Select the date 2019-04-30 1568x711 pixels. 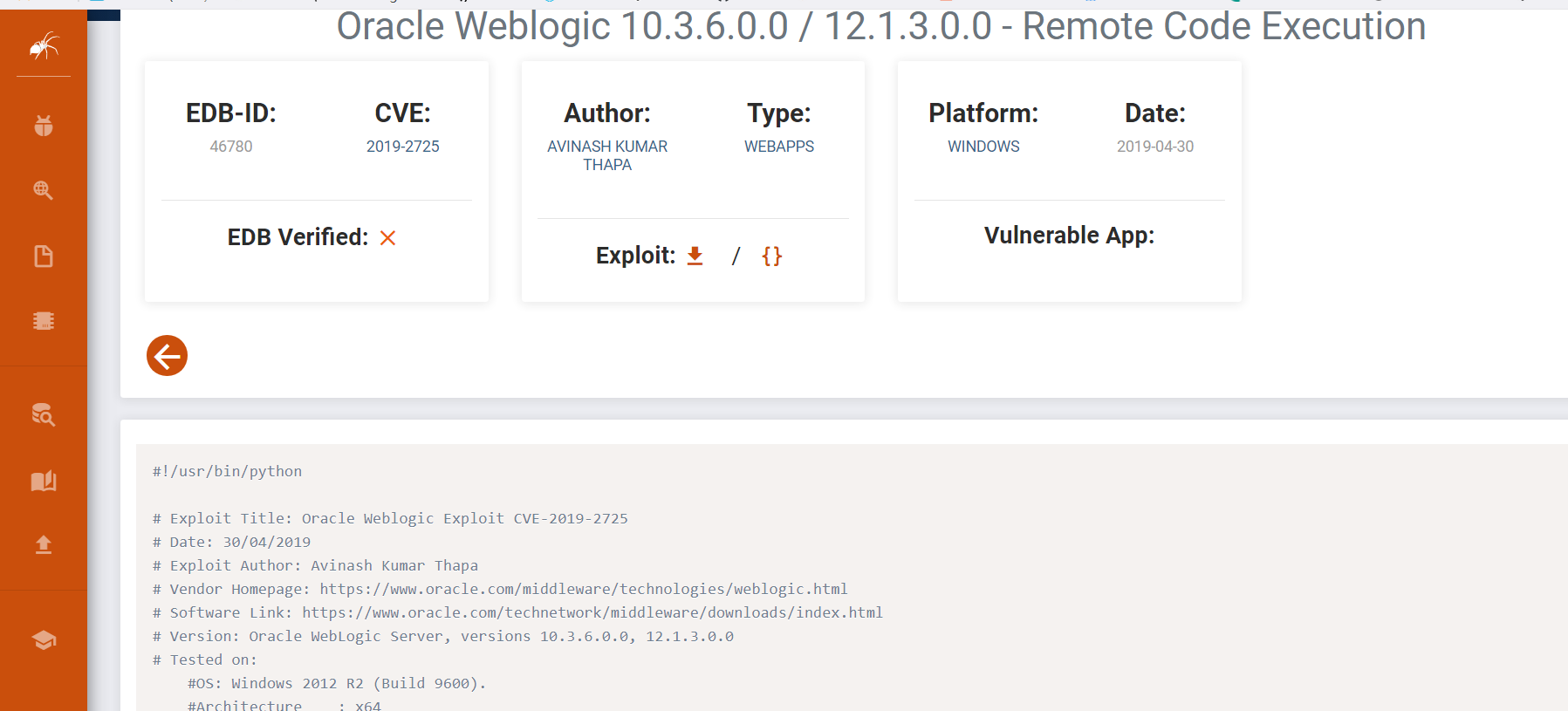point(1155,147)
